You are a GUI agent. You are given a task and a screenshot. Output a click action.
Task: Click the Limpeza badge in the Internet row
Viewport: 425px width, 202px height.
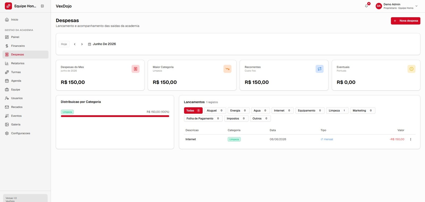(x=234, y=139)
